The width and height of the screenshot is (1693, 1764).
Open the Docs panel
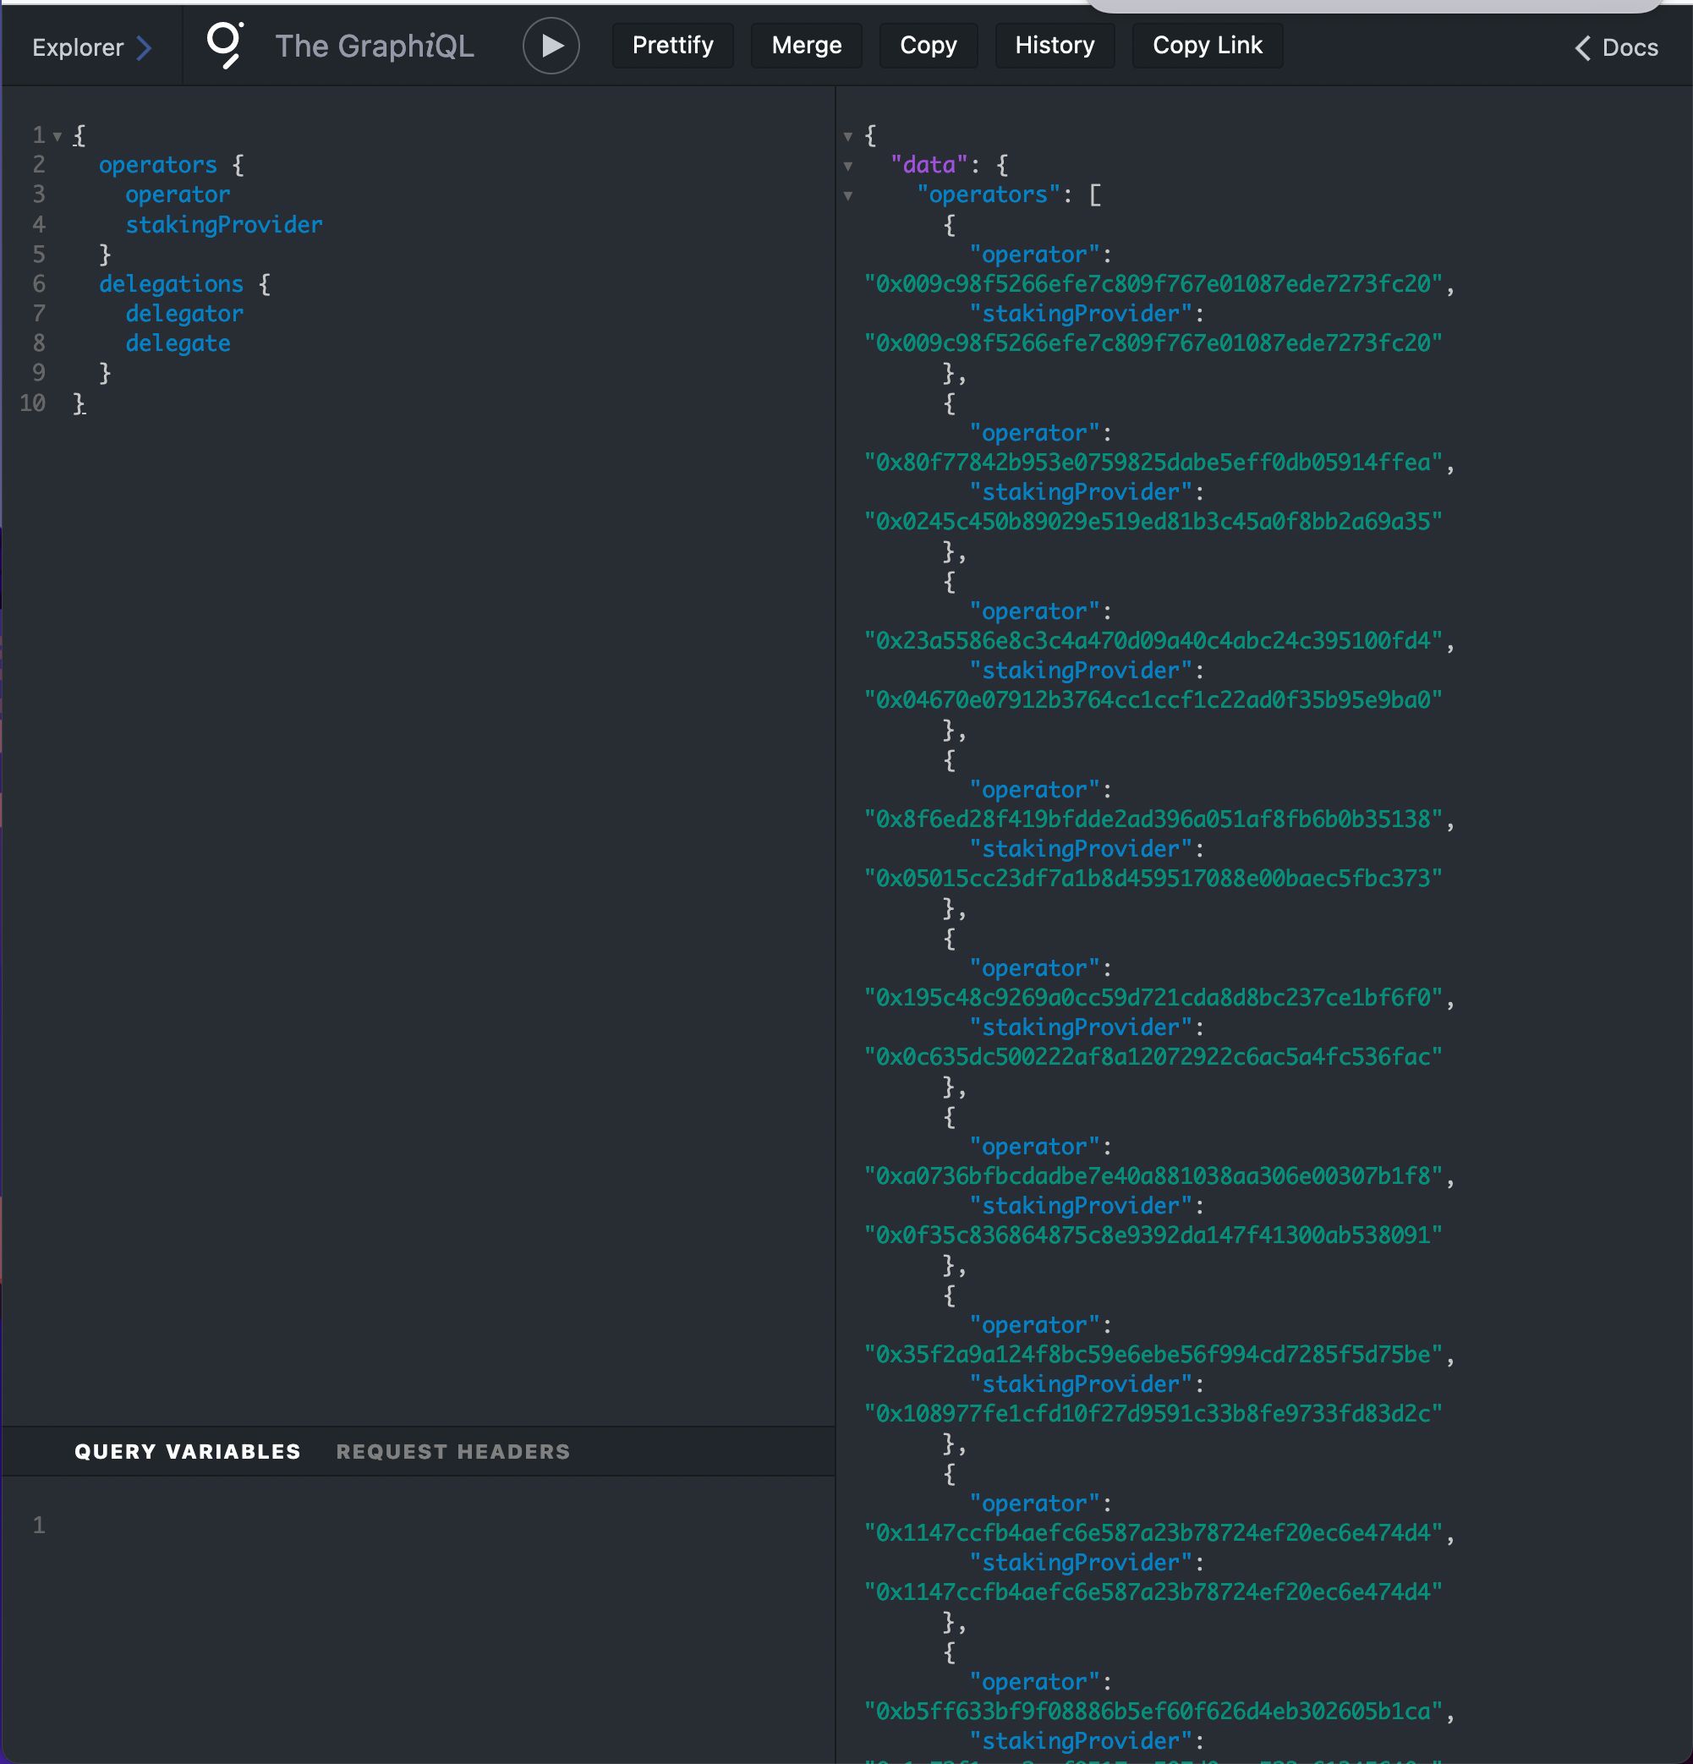[1617, 47]
